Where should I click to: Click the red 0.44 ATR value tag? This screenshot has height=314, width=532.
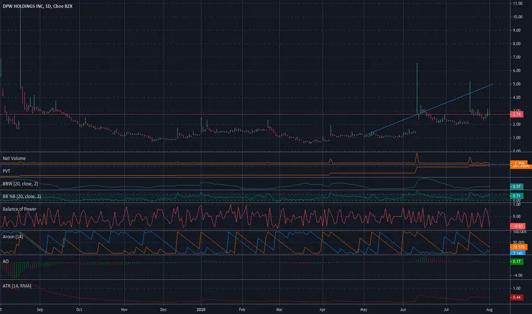coord(517,297)
